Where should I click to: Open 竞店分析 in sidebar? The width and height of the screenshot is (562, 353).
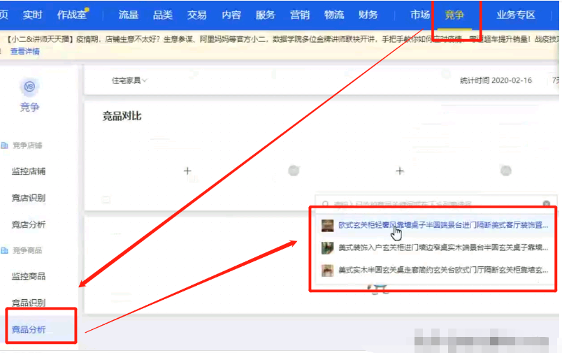(29, 224)
